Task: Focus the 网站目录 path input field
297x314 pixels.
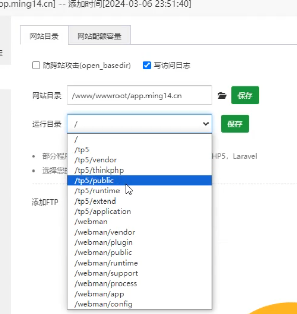Action: (x=139, y=95)
